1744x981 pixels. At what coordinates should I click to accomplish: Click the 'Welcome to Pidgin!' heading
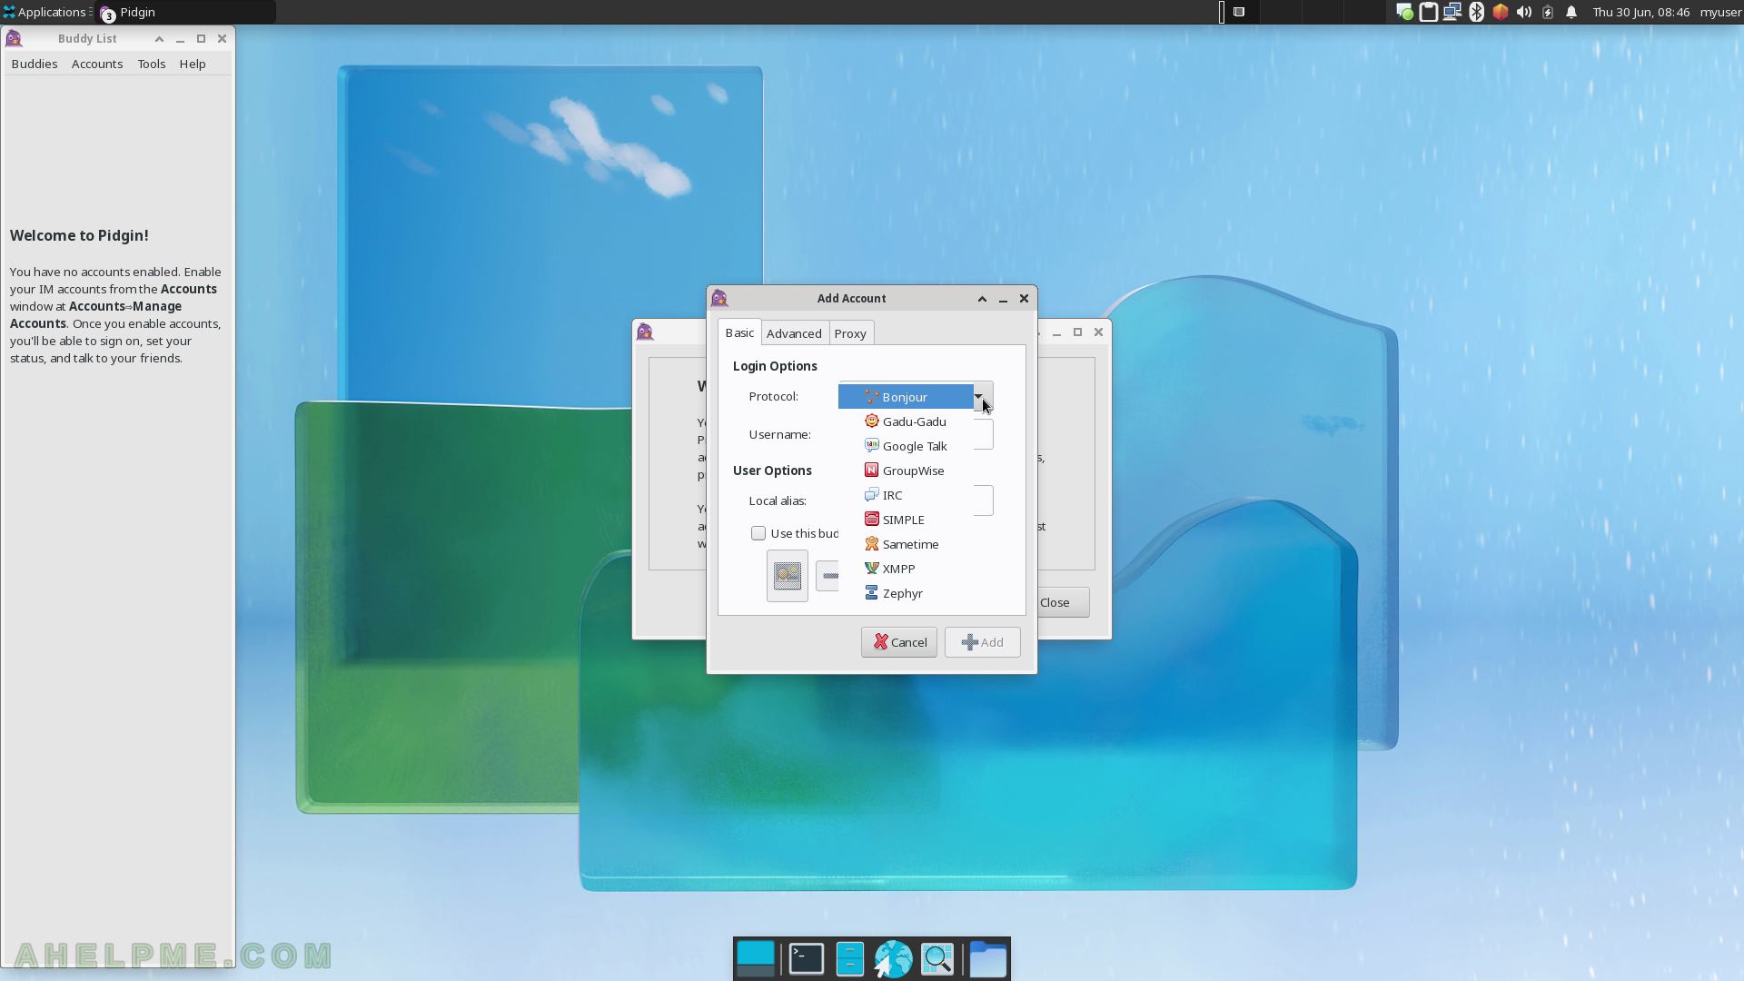pos(79,235)
